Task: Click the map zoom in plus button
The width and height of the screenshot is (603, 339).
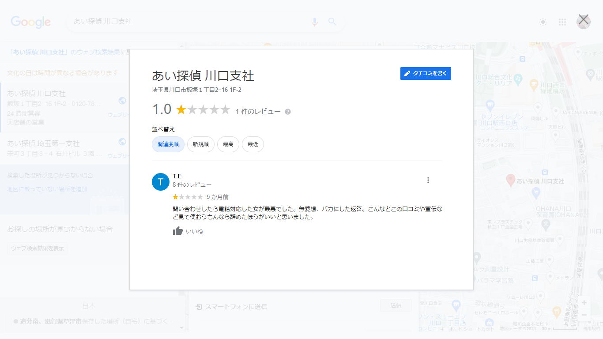Action: click(584, 303)
